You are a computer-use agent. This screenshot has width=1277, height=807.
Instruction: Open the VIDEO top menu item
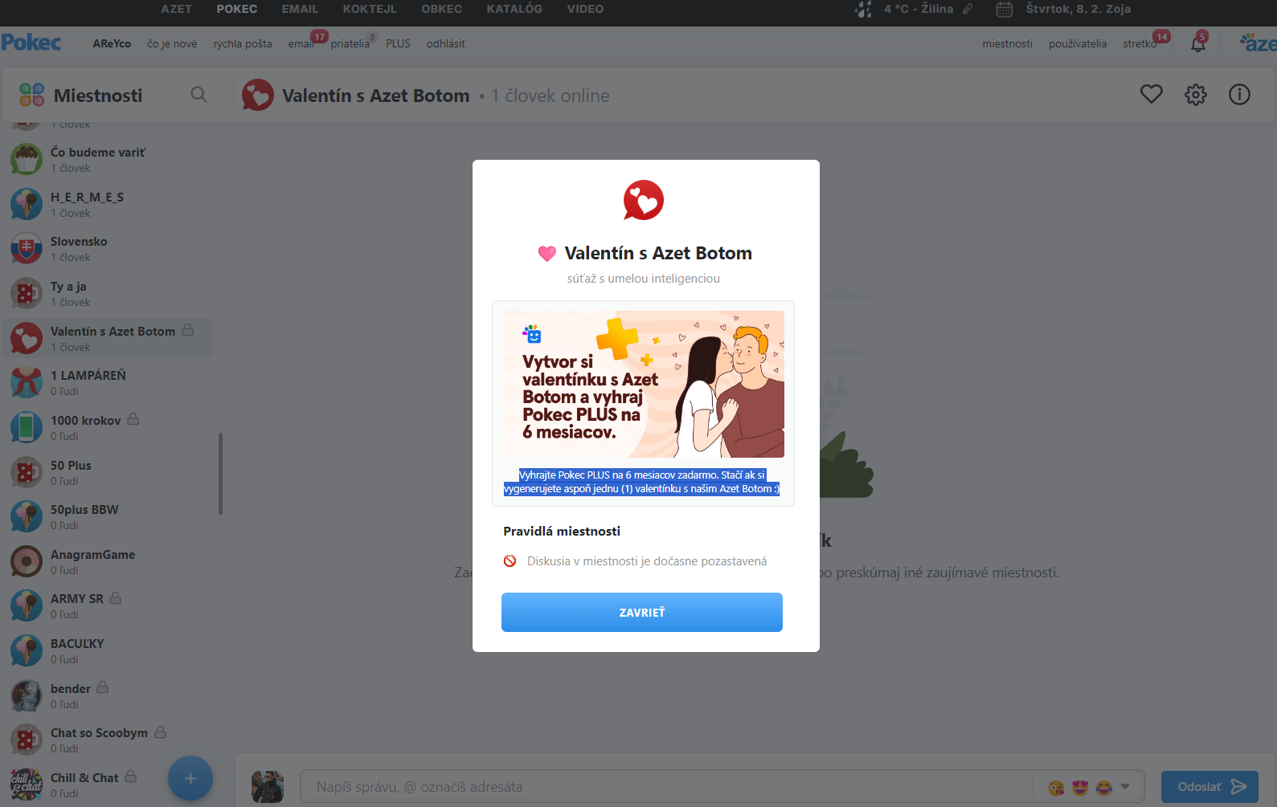point(585,9)
